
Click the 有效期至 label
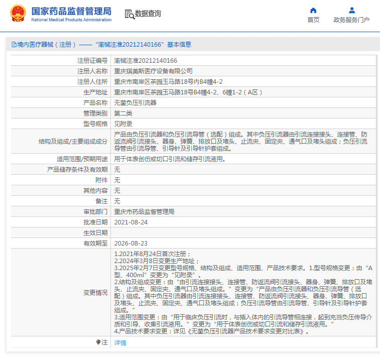point(95,244)
